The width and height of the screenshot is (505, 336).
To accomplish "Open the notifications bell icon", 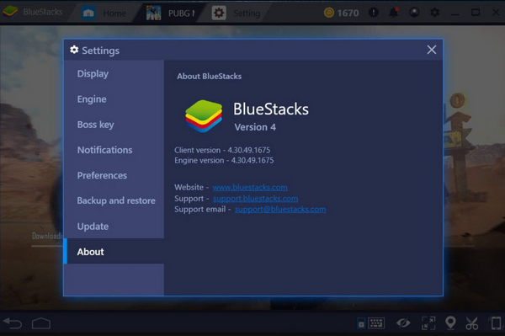I will point(394,13).
